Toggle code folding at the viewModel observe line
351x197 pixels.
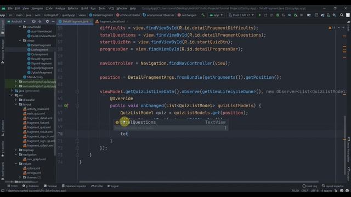coord(77,91)
